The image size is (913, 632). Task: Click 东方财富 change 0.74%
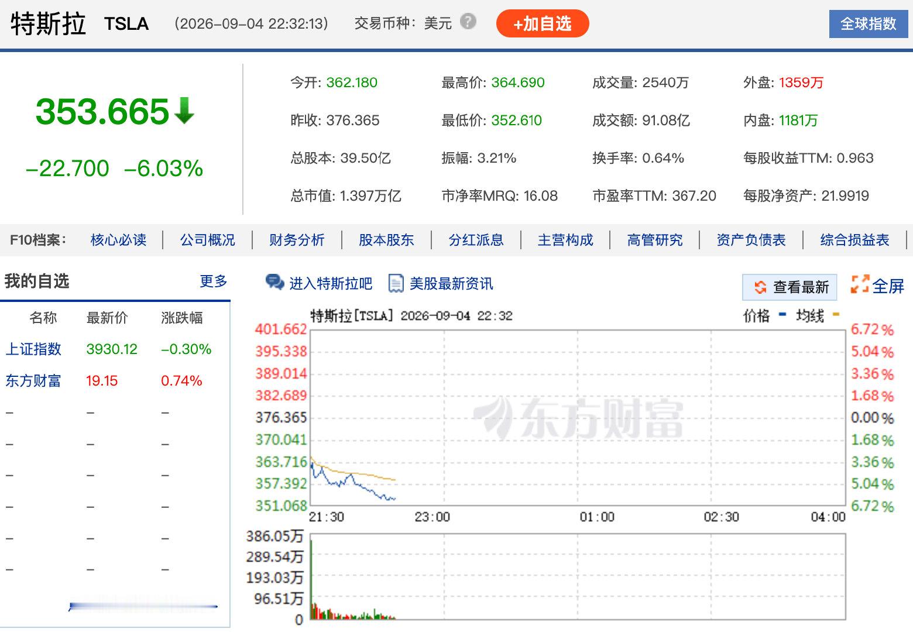pyautogui.click(x=181, y=381)
